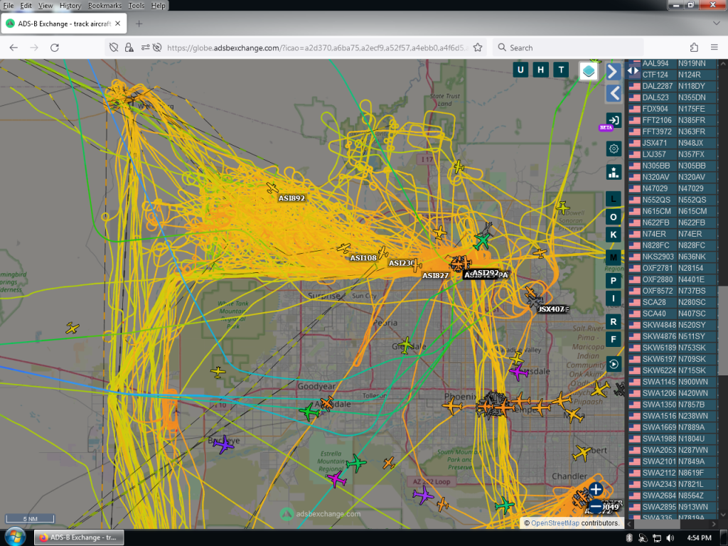Select aircraft labeled ASI108

click(343, 248)
